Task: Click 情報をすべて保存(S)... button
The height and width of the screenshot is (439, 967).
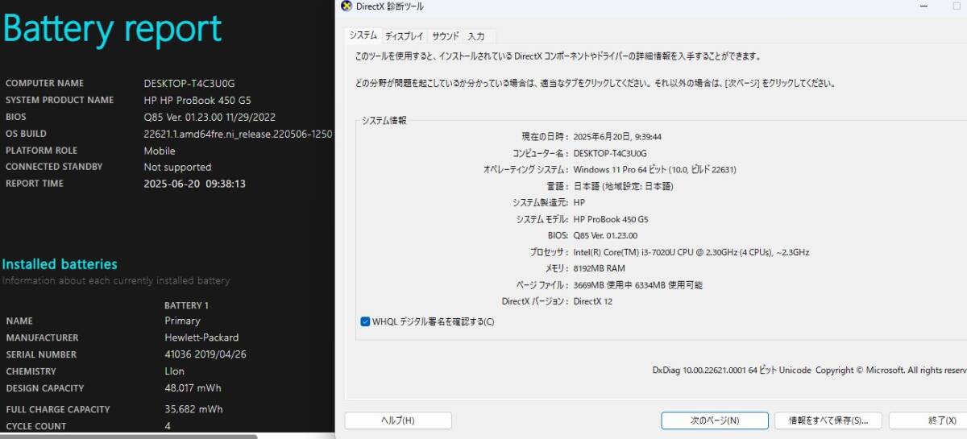Action: (828, 420)
